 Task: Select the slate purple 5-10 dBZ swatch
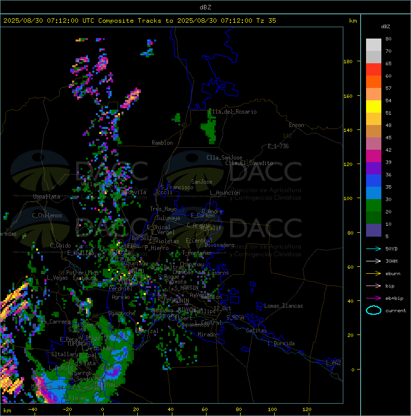coord(373,230)
